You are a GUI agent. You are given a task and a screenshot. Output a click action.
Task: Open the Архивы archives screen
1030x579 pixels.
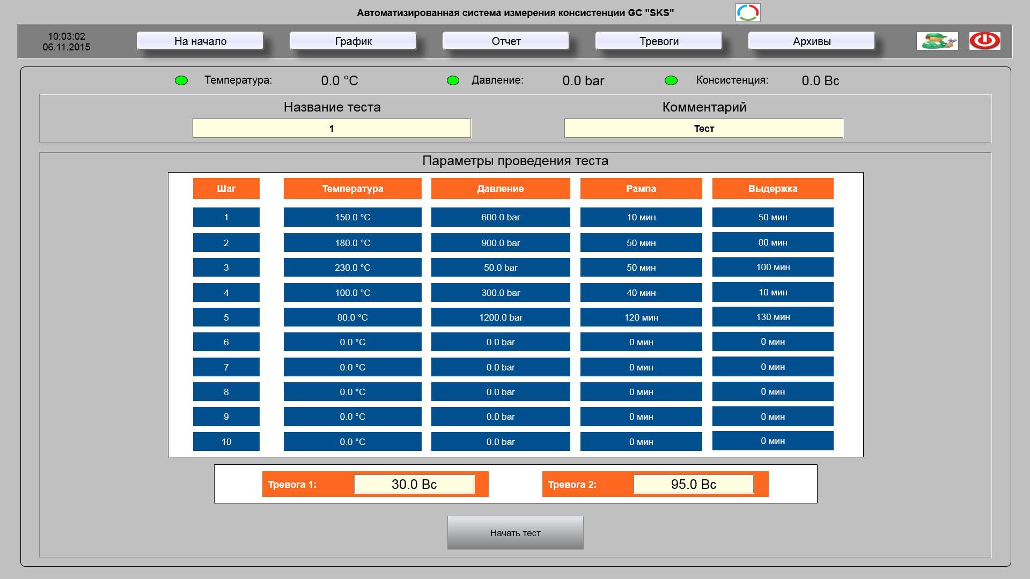tap(812, 41)
